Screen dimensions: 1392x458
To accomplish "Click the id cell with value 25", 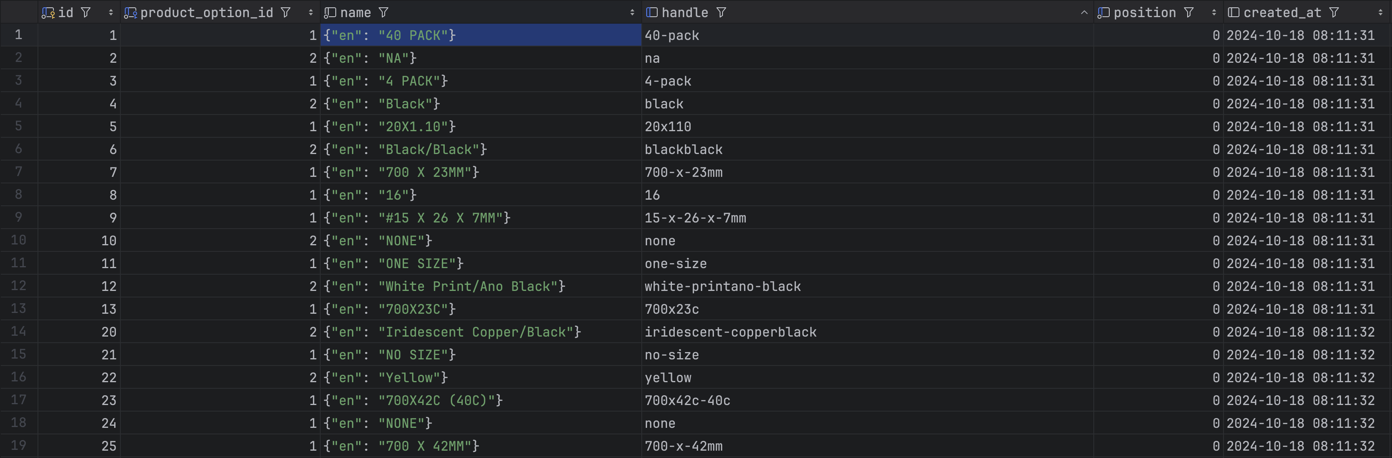I will (x=109, y=446).
